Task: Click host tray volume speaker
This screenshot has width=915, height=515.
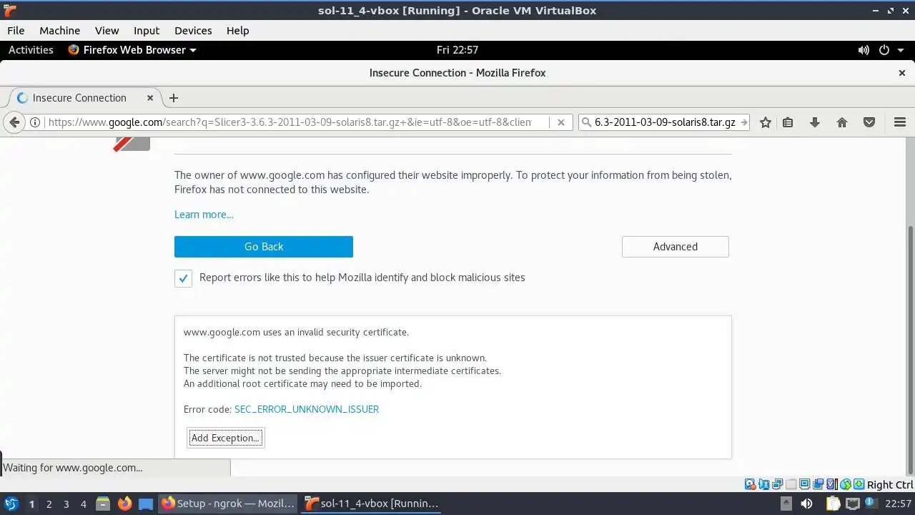Action: click(x=806, y=504)
